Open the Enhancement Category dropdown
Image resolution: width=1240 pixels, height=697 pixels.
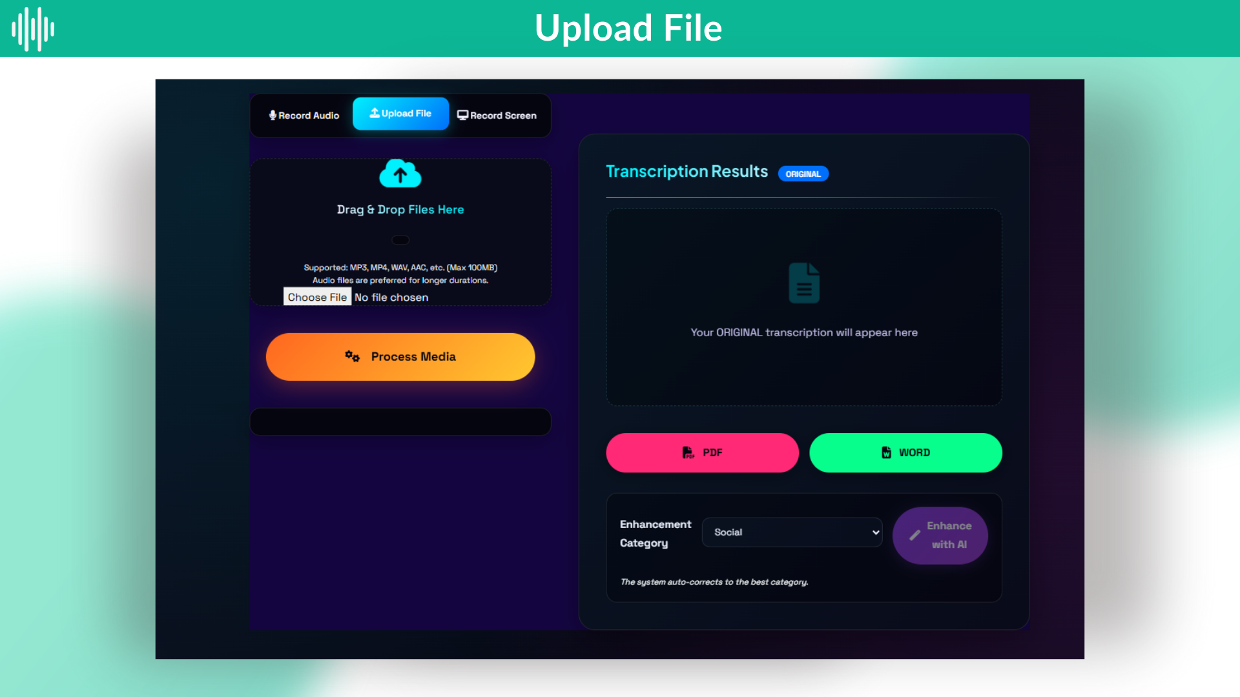coord(792,532)
